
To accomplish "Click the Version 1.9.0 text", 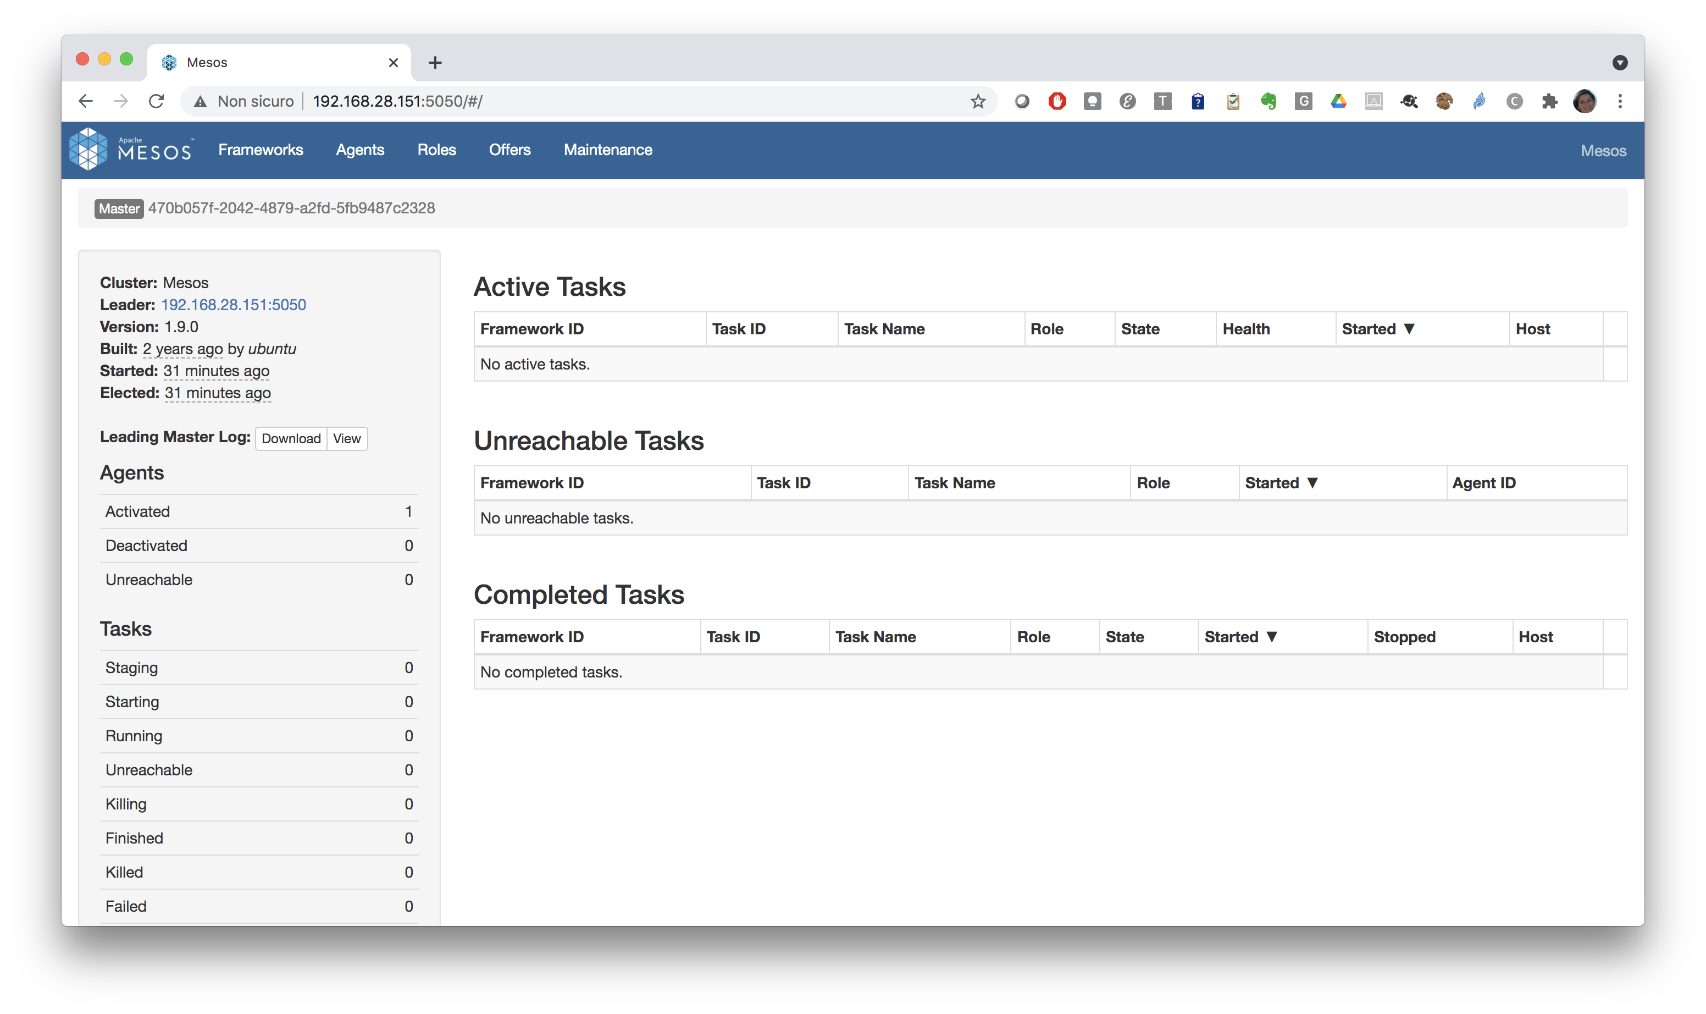I will (x=149, y=327).
